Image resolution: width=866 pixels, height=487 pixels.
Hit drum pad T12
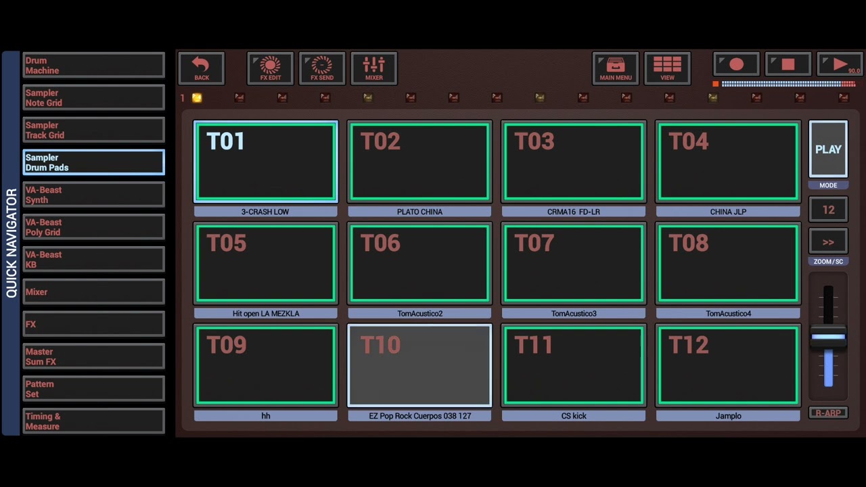point(728,366)
